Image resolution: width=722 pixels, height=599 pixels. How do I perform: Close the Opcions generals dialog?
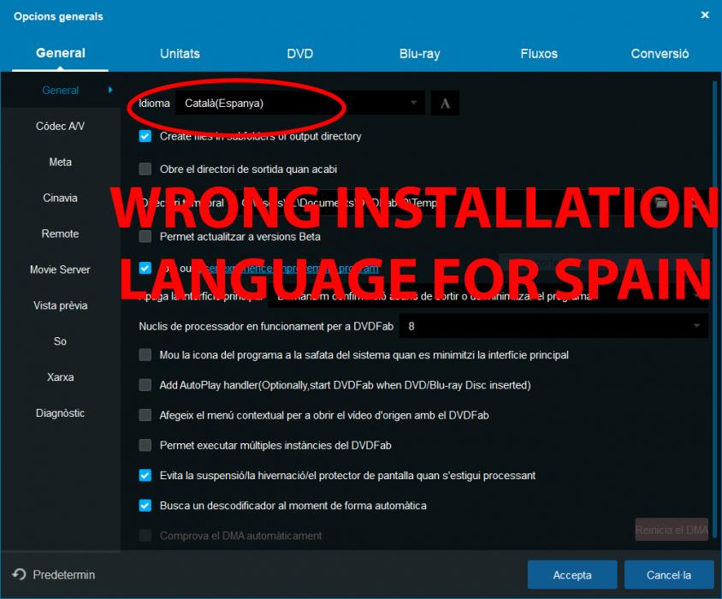click(x=705, y=15)
